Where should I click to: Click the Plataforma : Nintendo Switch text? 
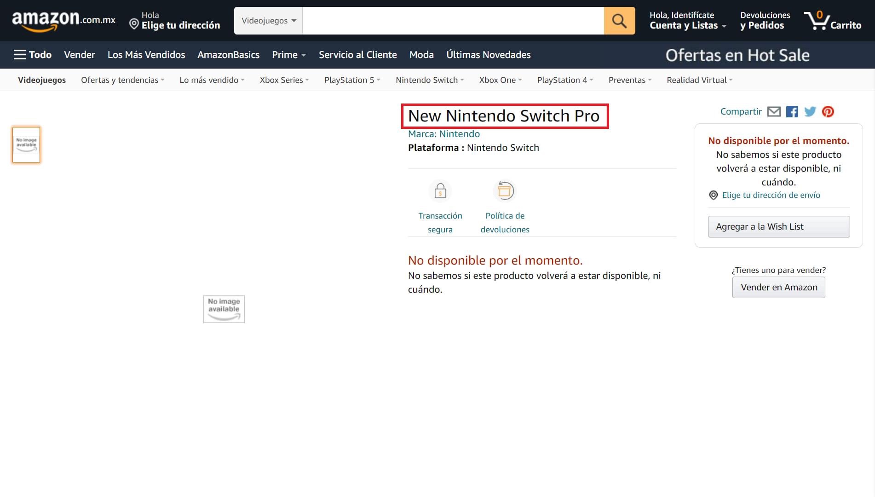click(x=473, y=148)
